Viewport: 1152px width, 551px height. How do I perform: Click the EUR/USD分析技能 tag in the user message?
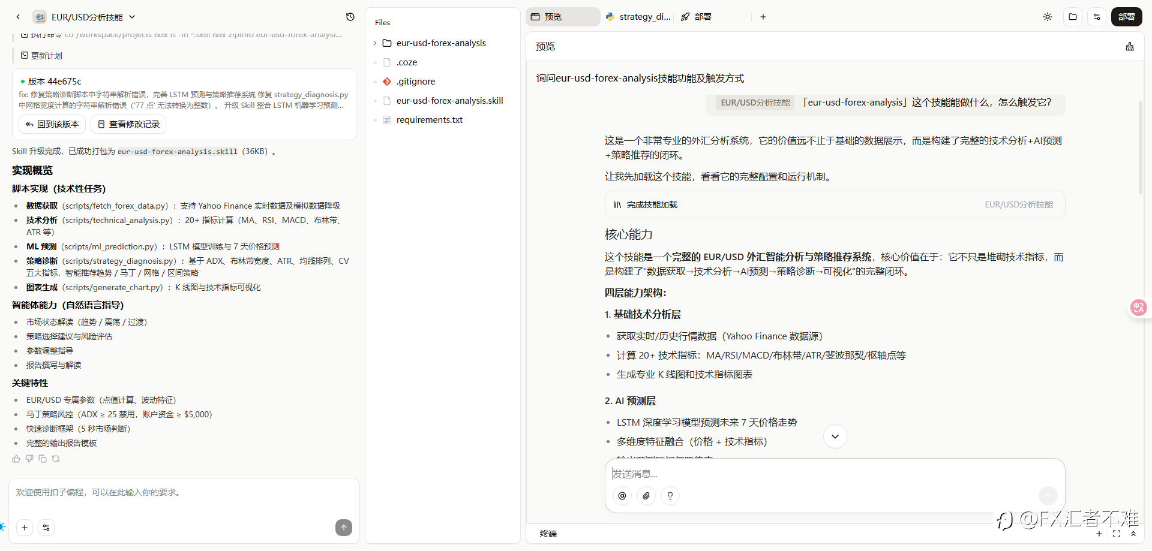point(755,103)
